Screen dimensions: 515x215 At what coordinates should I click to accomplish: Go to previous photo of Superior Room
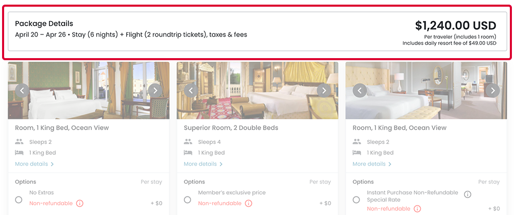point(191,91)
